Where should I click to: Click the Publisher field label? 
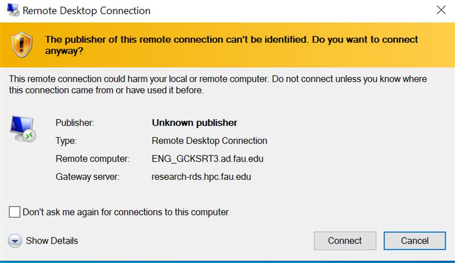(75, 122)
